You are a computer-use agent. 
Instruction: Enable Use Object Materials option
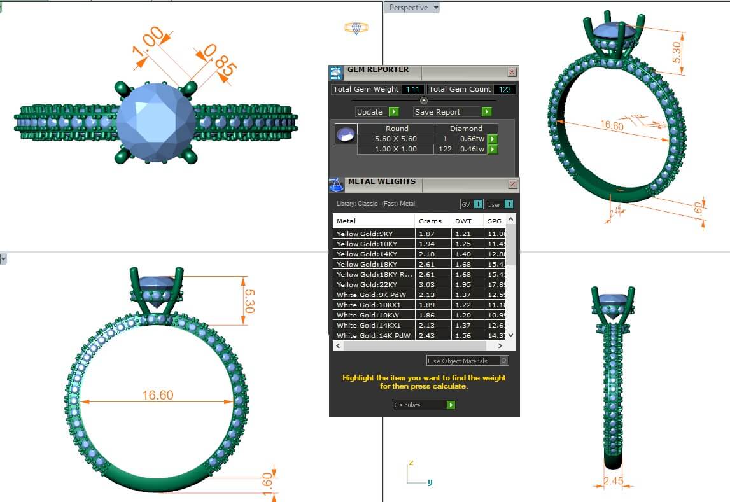click(503, 361)
